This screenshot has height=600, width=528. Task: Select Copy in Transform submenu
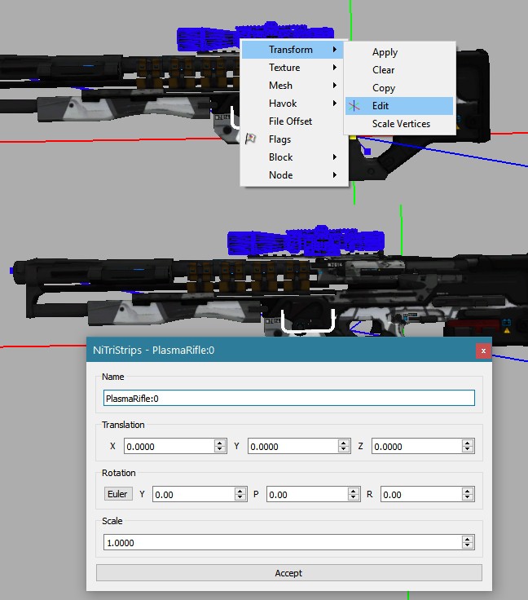tap(384, 88)
